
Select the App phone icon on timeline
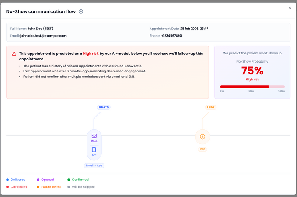(94, 149)
